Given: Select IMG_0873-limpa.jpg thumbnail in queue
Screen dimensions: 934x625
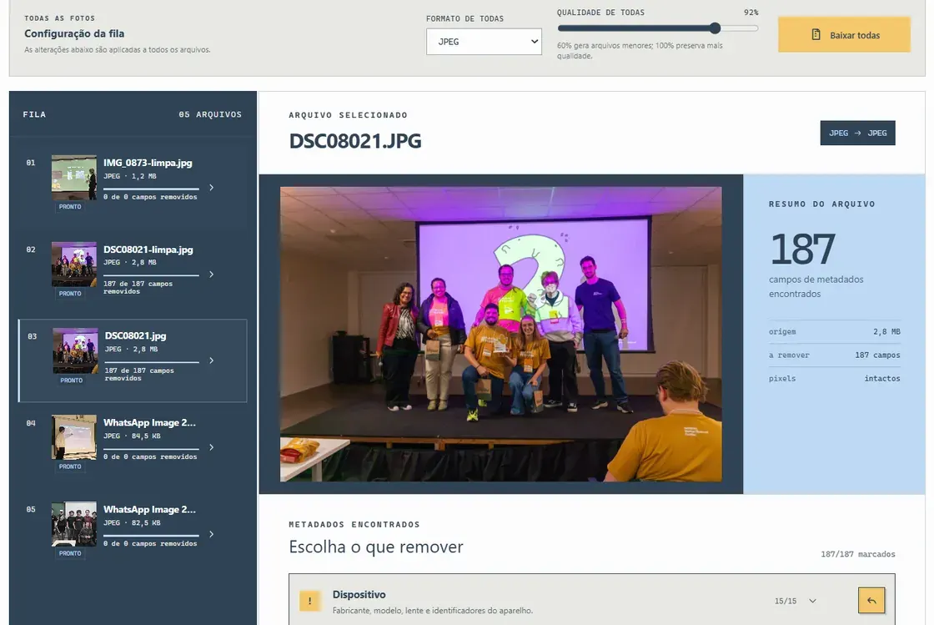Looking at the screenshot, I should click(x=74, y=178).
